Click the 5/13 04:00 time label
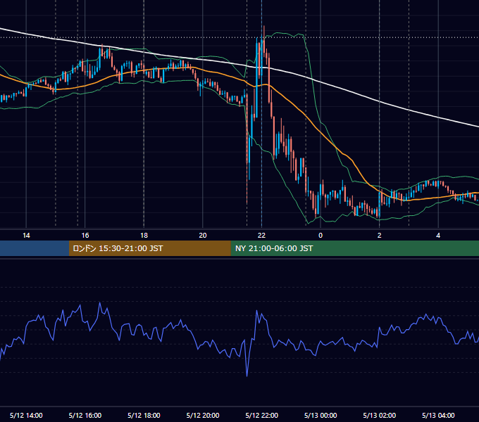 click(438, 415)
